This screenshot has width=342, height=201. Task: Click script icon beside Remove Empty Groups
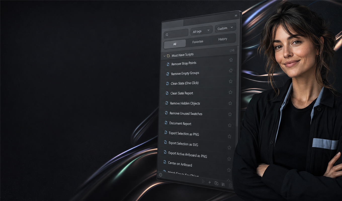click(167, 74)
